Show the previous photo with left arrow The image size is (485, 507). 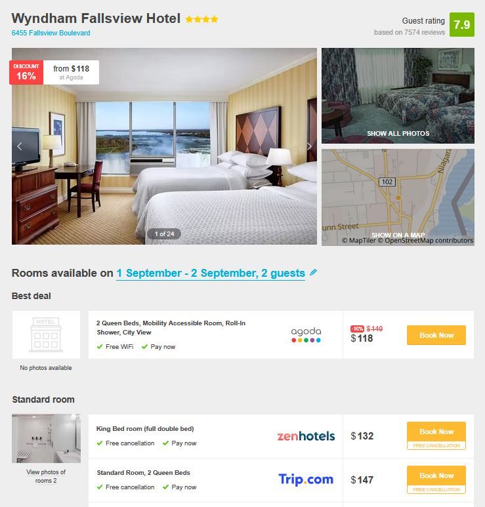click(20, 146)
